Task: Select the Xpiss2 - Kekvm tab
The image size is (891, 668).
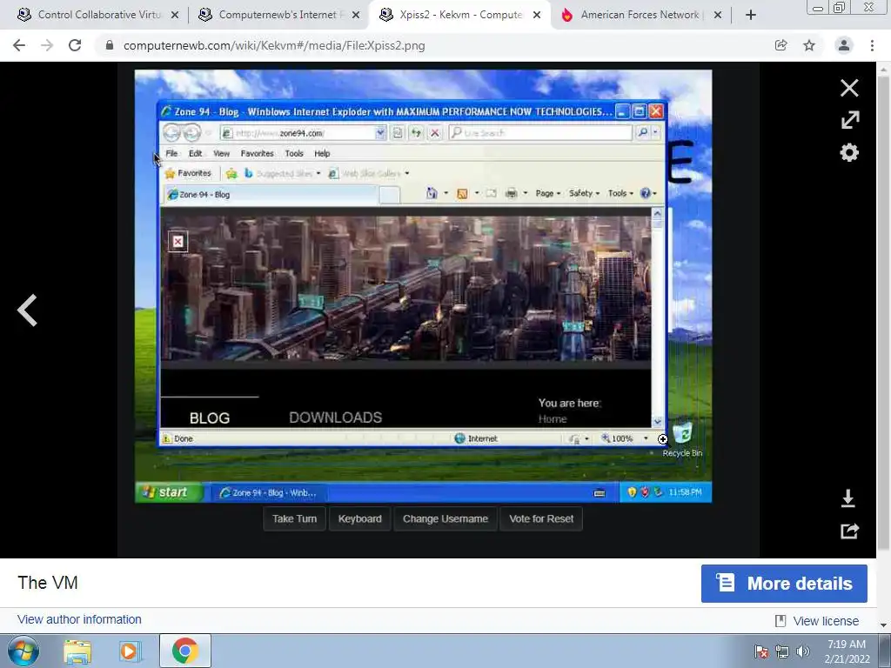Action: tap(459, 16)
